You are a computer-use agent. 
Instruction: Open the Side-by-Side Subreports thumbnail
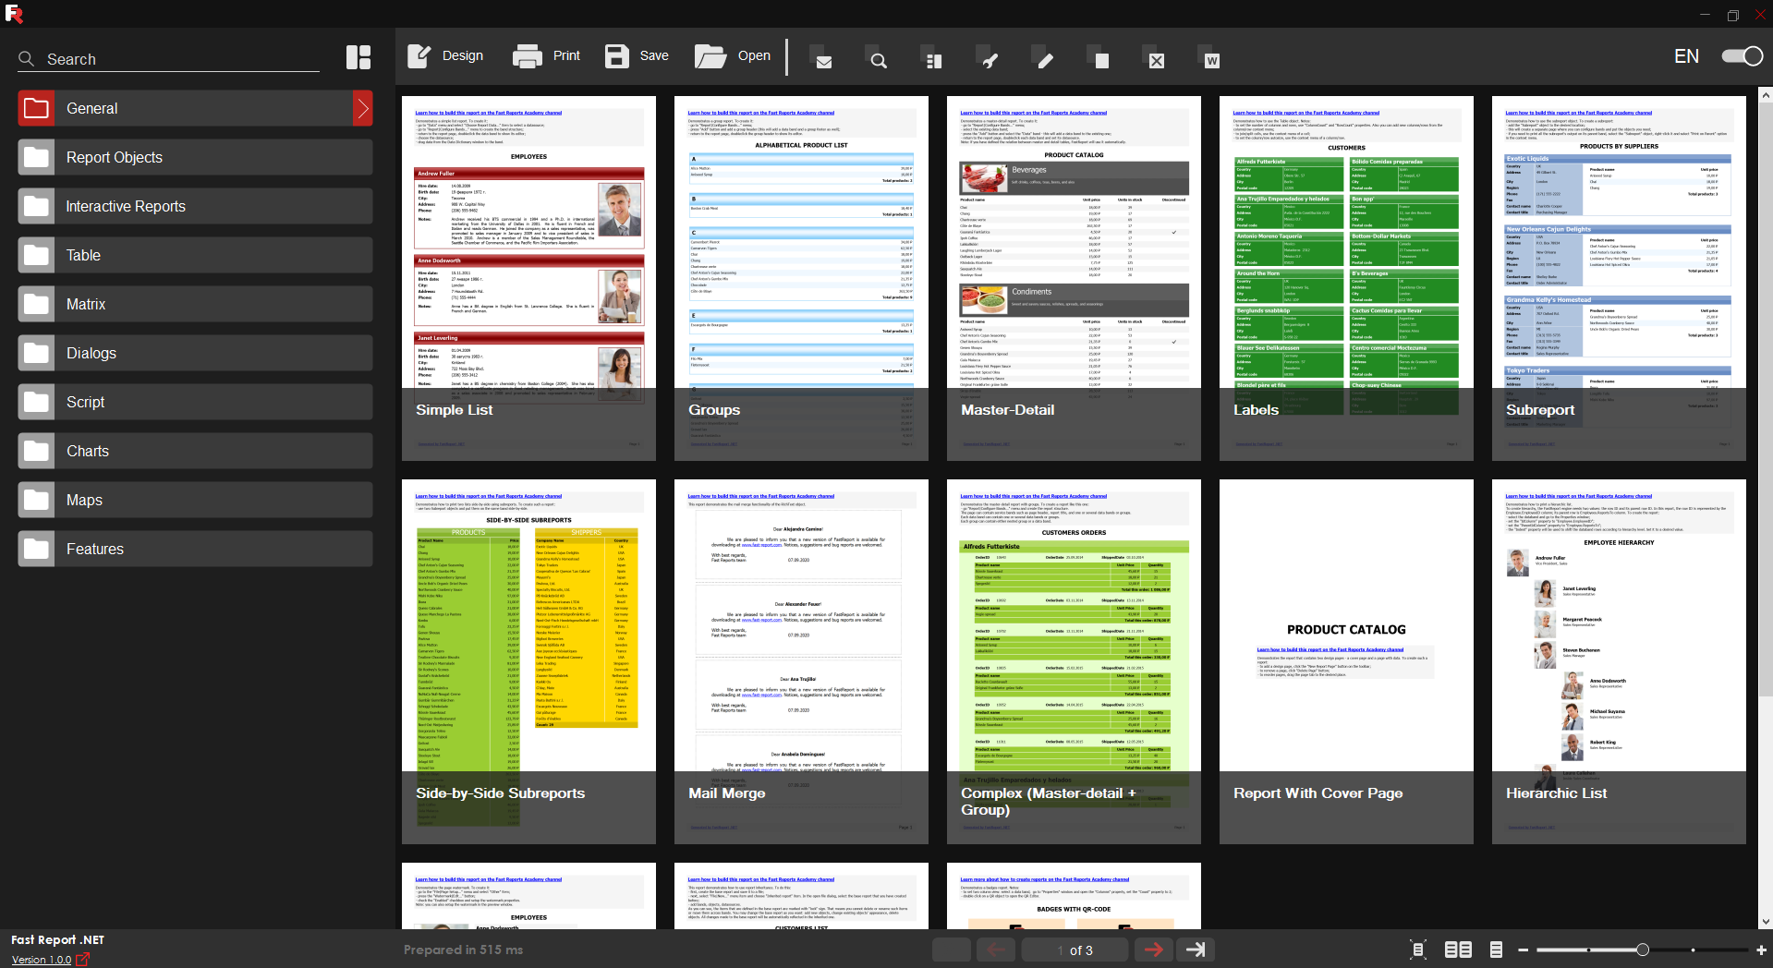[528, 661]
